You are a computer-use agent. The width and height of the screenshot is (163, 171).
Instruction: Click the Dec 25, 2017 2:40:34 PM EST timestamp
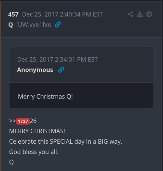(x=63, y=14)
